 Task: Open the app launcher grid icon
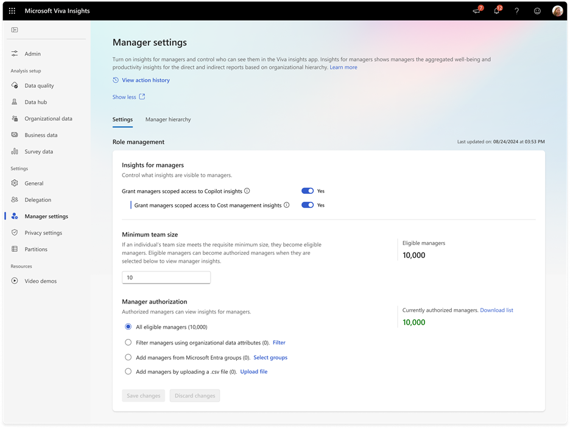(12, 11)
